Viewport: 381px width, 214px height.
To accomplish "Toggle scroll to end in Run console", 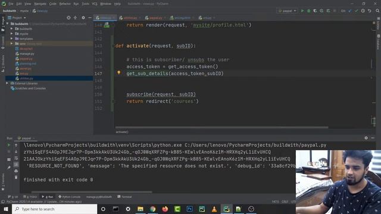I will [16, 165].
